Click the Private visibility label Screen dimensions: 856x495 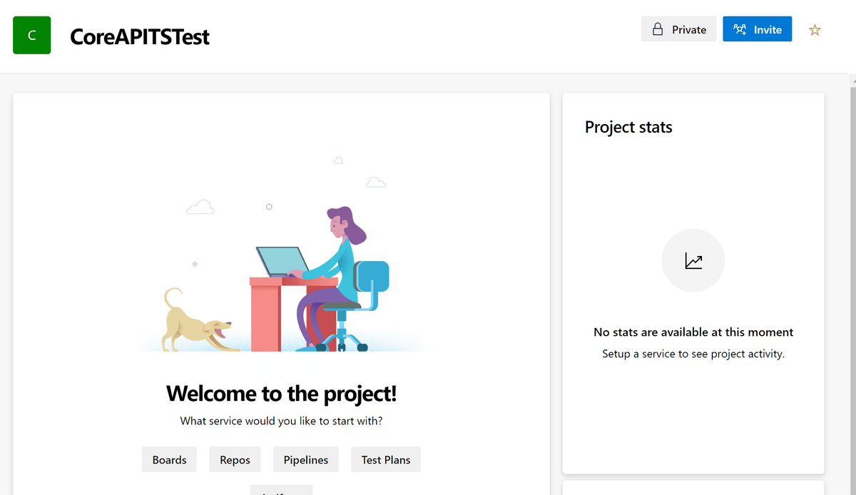pos(688,30)
